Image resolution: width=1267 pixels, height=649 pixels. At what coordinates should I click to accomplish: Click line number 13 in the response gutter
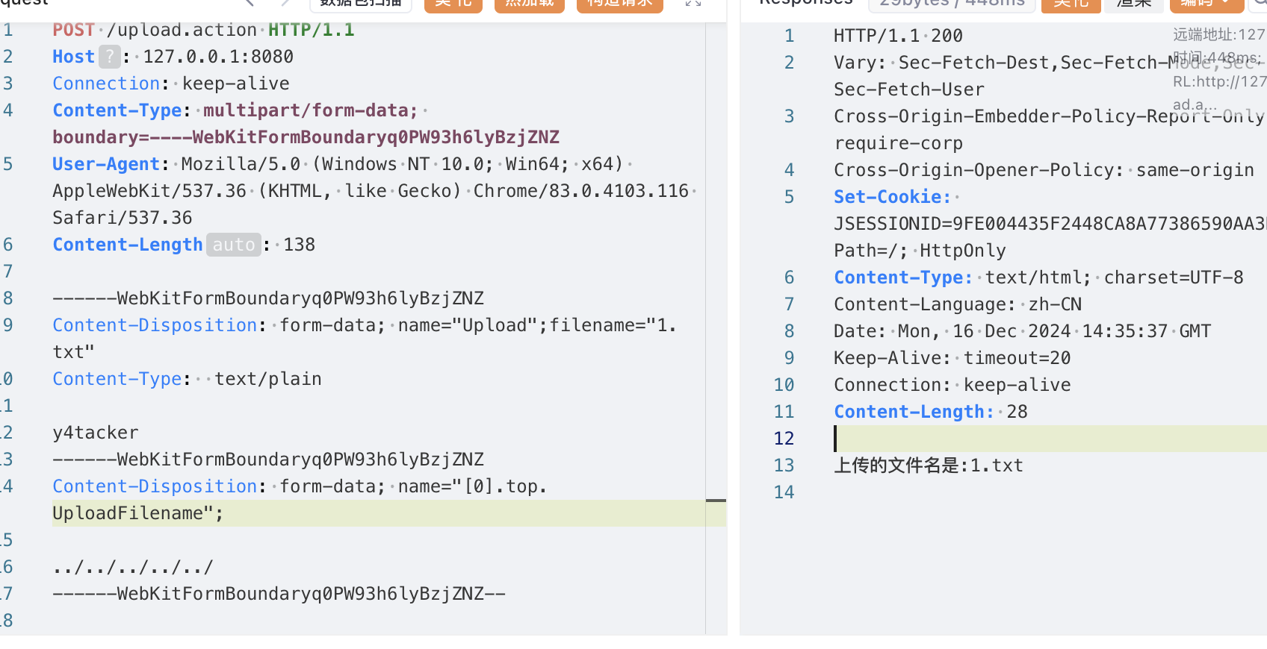pos(784,465)
